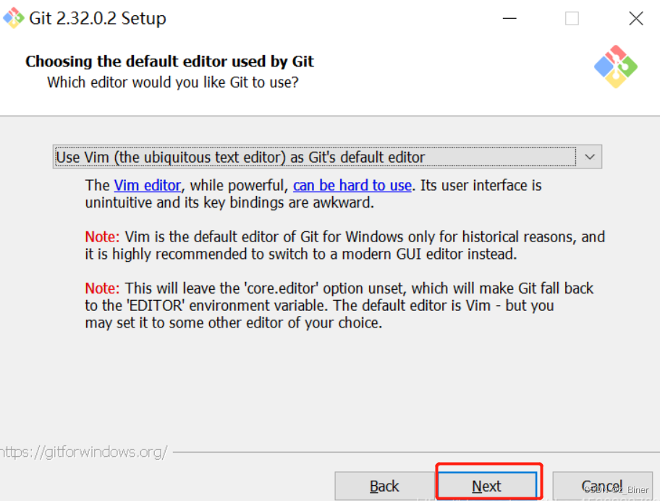Maximize the Git Setup window

tap(572, 18)
